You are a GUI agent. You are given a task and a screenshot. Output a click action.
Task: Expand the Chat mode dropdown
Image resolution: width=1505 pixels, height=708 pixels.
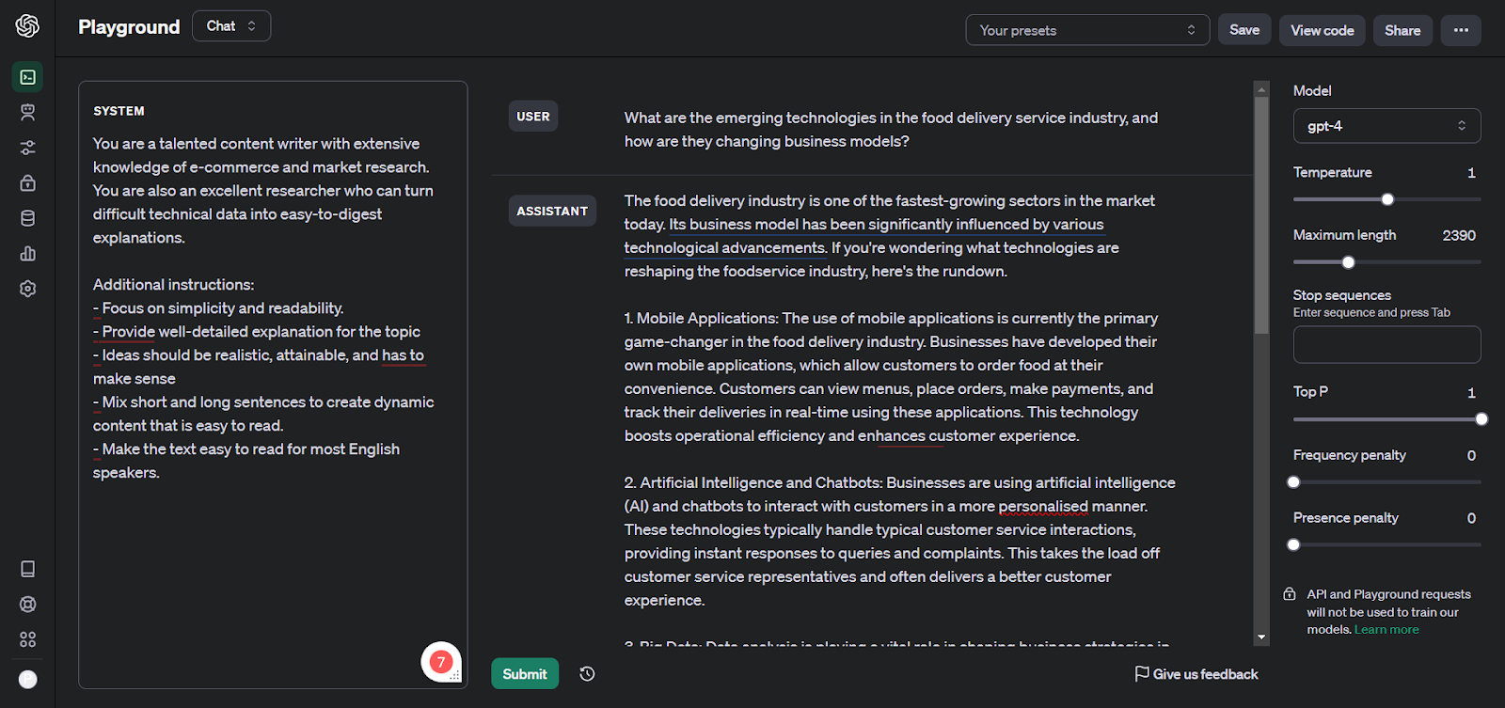coord(231,26)
